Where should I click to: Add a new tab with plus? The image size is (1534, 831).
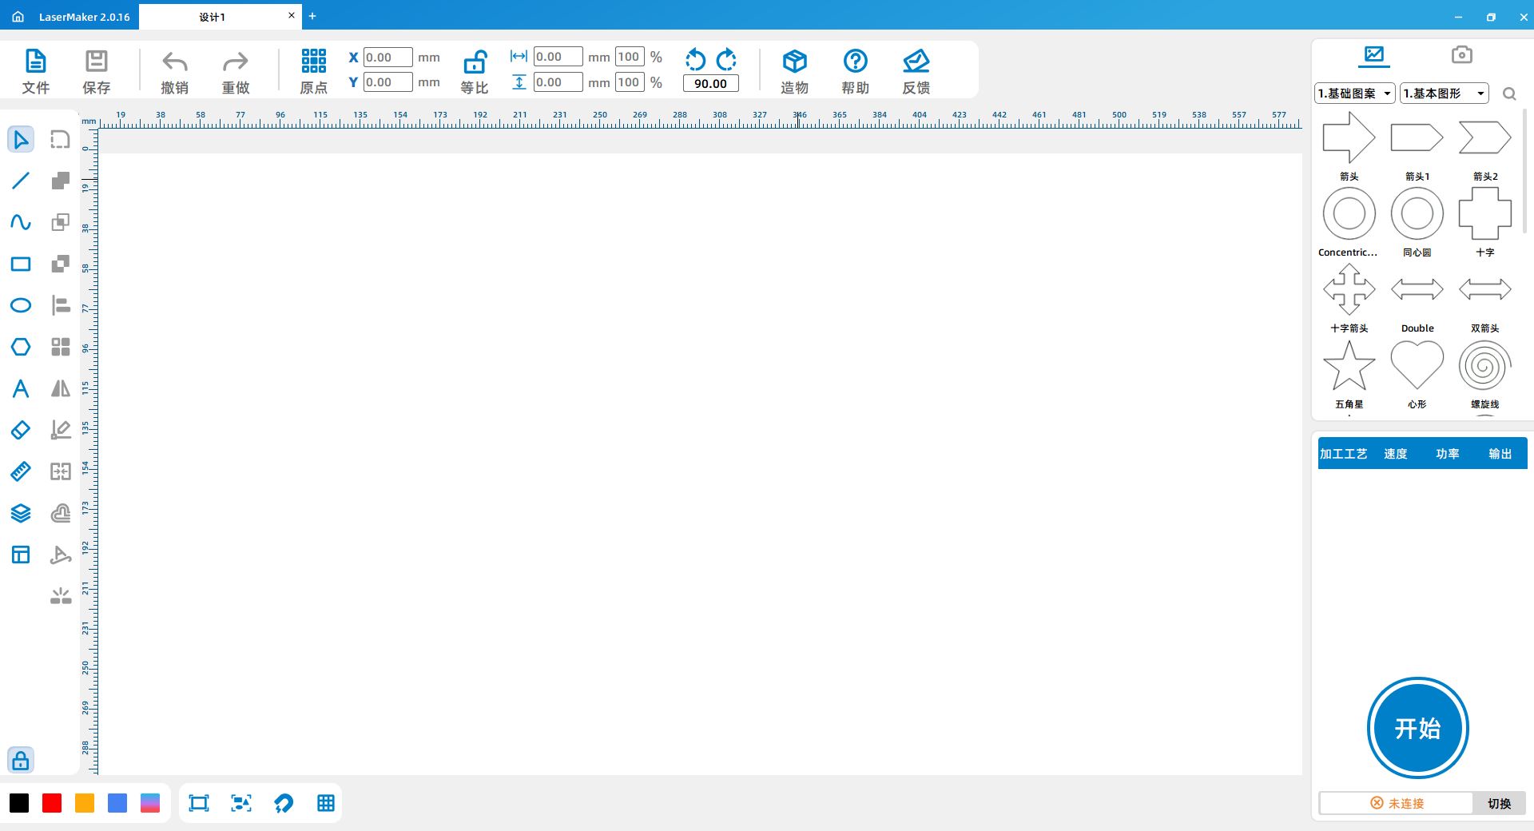(312, 16)
